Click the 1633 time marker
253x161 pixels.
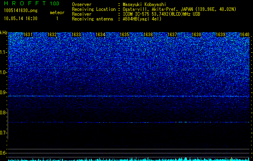(76, 35)
